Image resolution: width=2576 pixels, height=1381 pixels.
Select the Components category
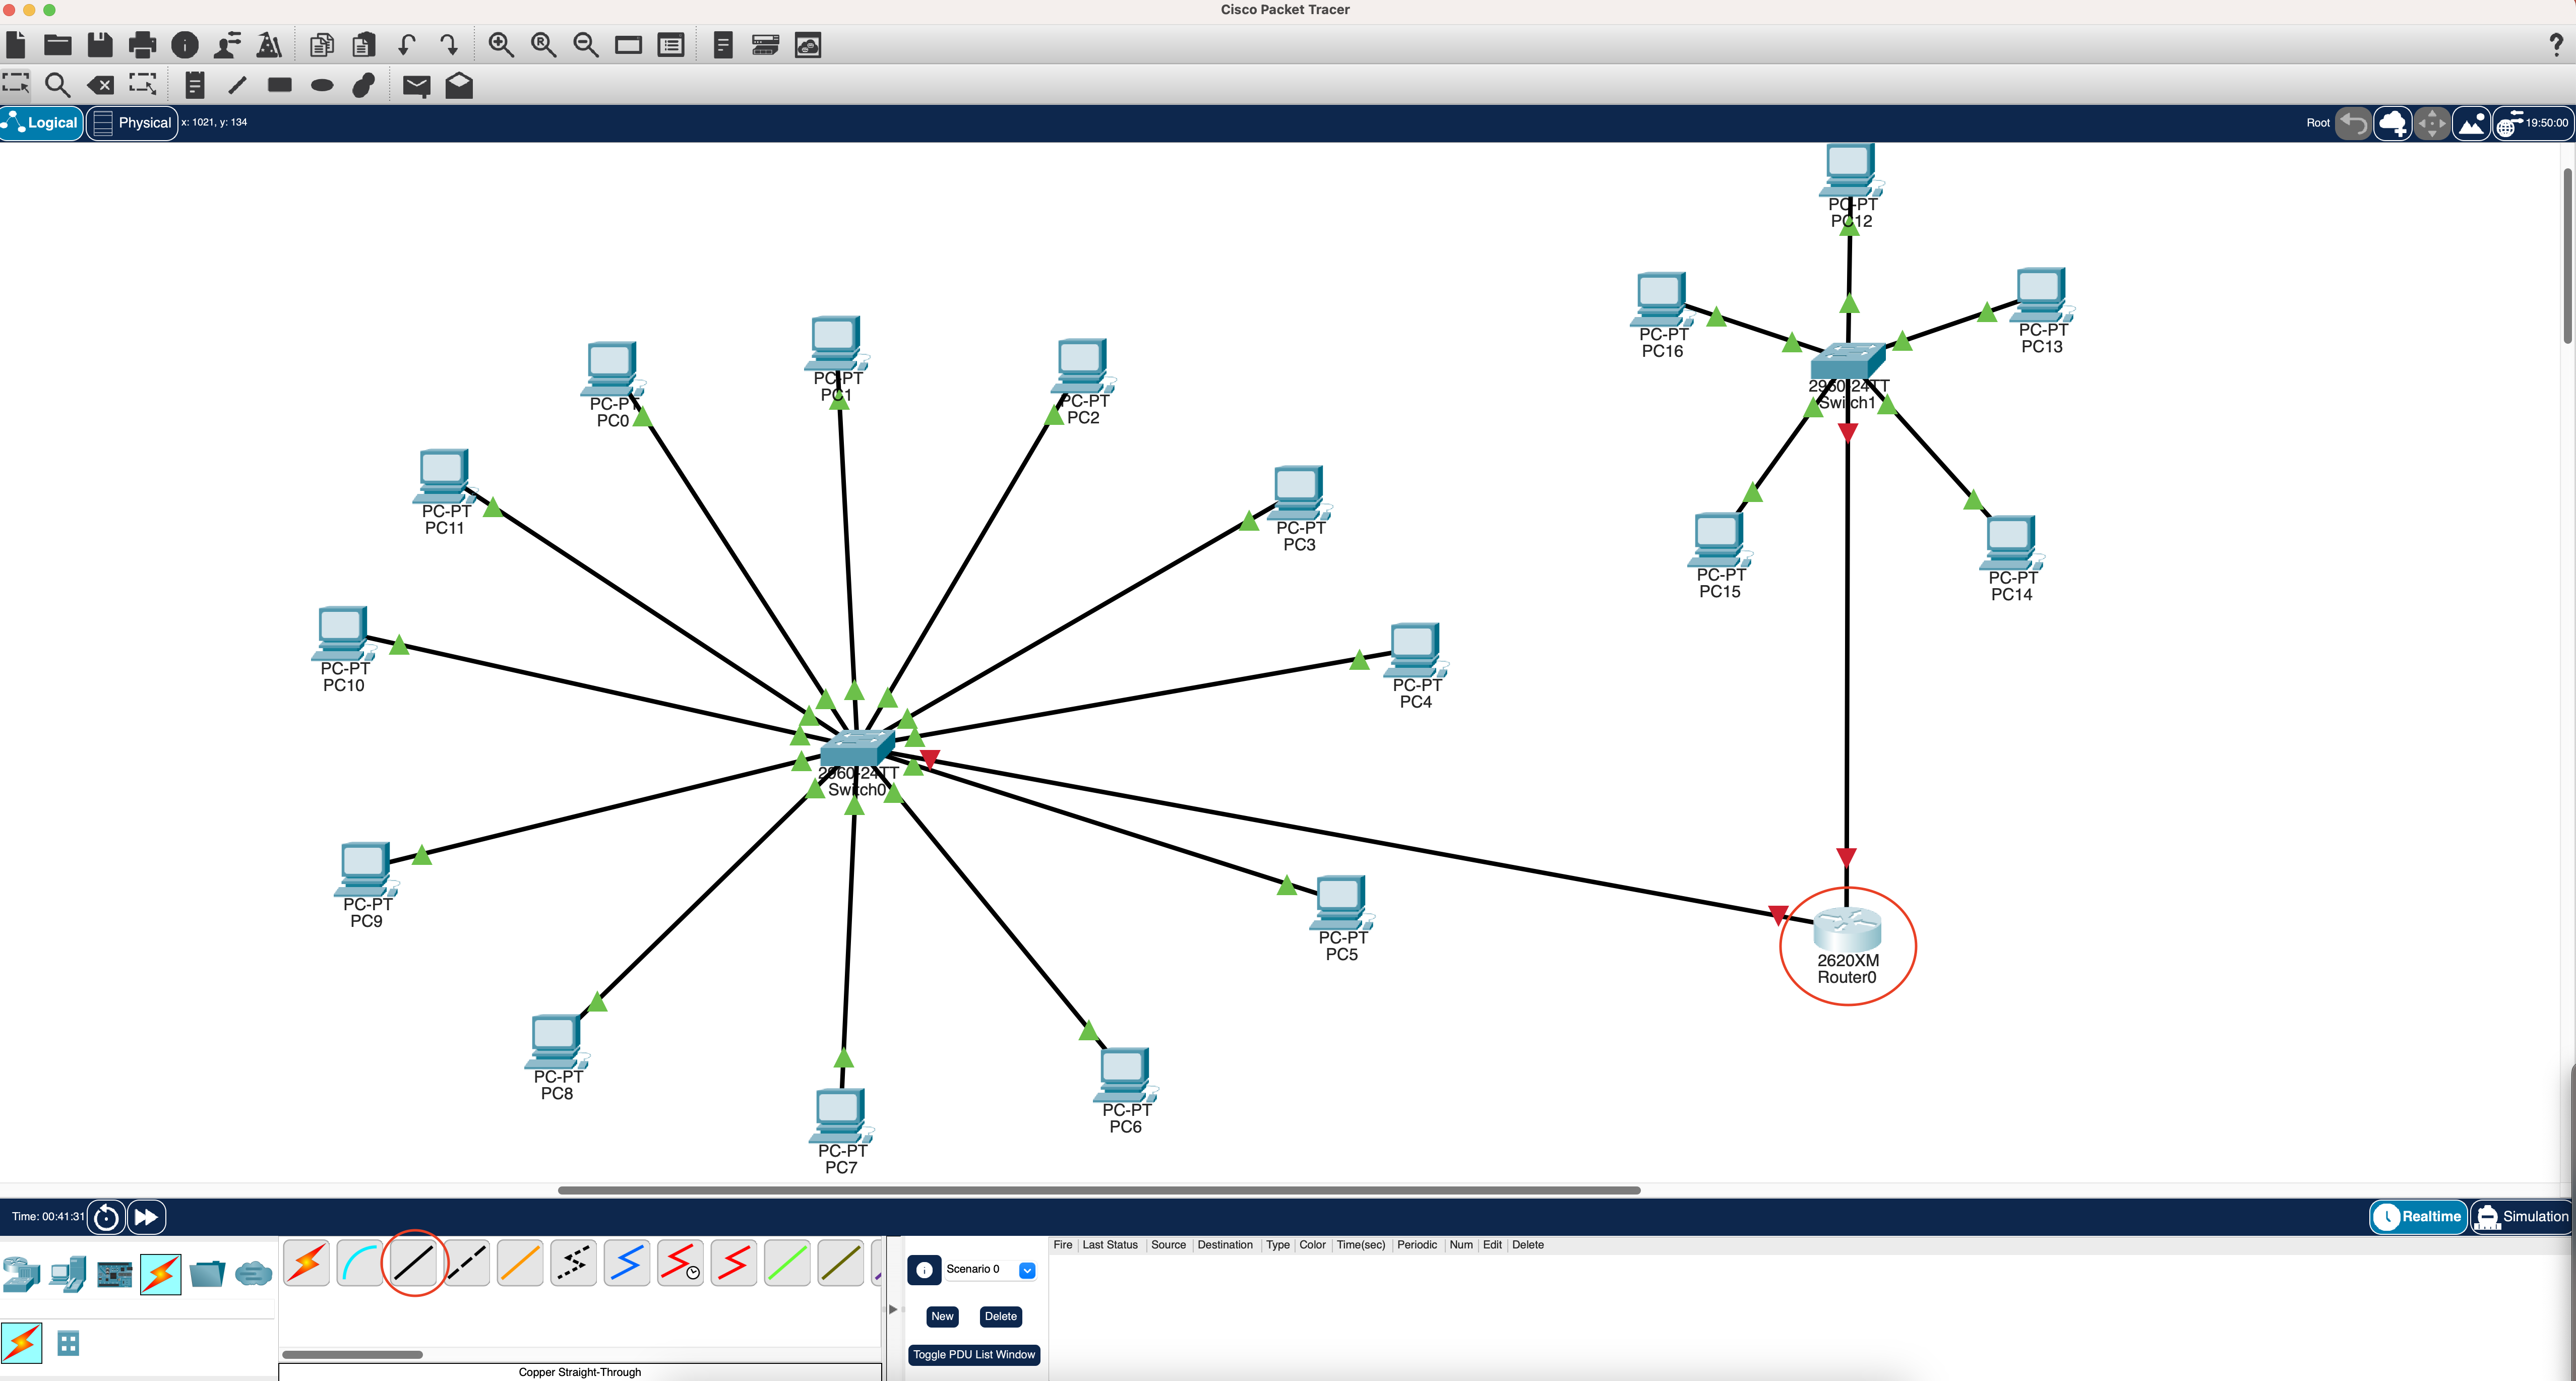pos(114,1274)
